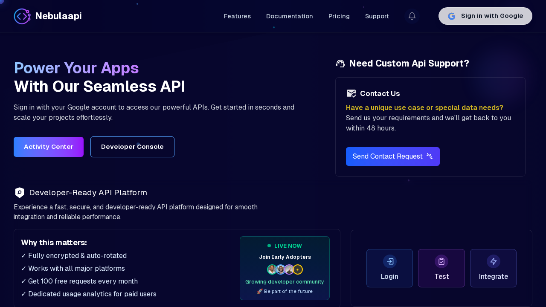The image size is (546, 307).
Task: Open the Features menu
Action: (237, 16)
